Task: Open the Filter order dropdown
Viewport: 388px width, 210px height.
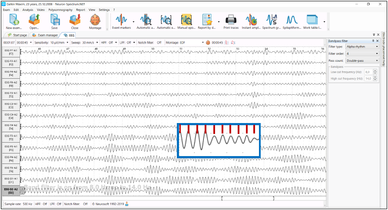Action: click(362, 53)
